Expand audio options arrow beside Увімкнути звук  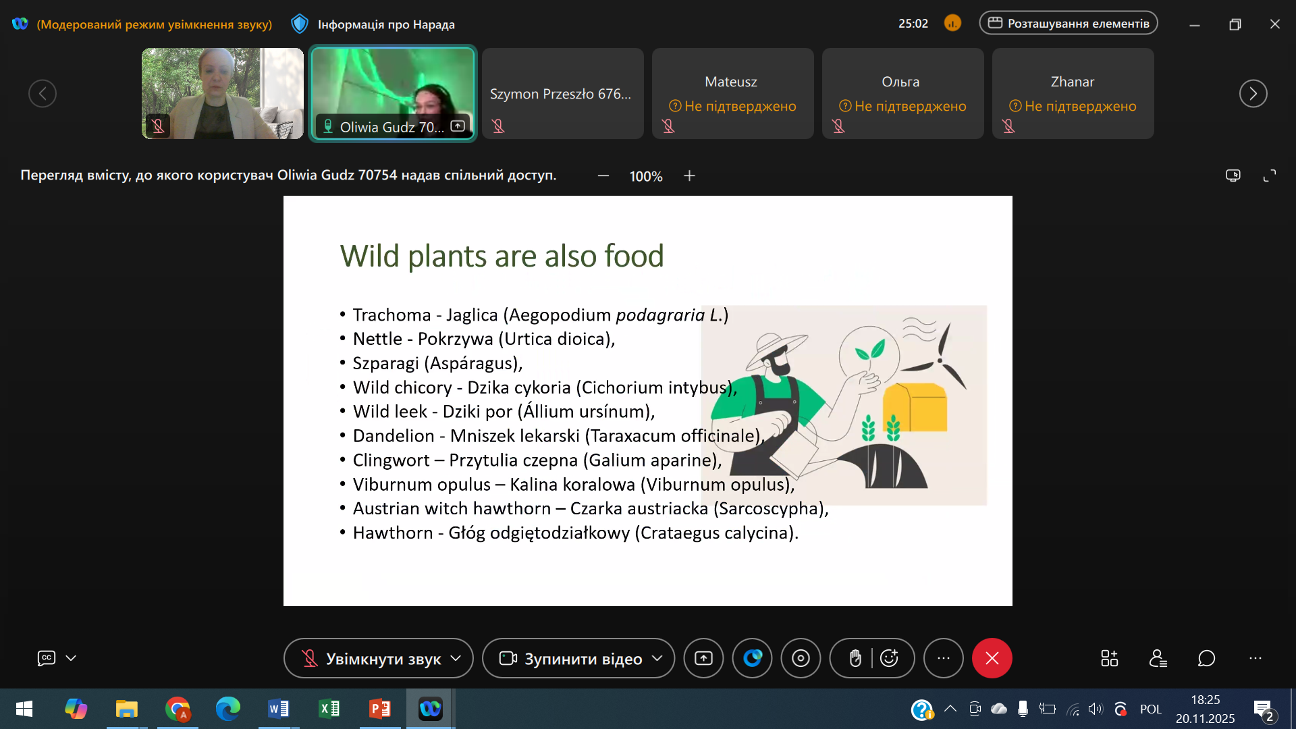pos(456,658)
